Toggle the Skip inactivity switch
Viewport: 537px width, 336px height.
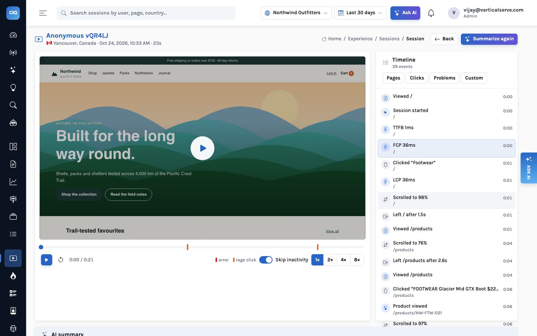(x=266, y=260)
